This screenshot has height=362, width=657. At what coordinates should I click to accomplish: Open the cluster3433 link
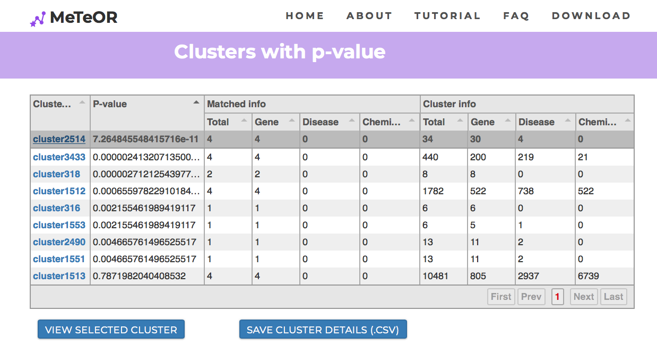pos(59,157)
